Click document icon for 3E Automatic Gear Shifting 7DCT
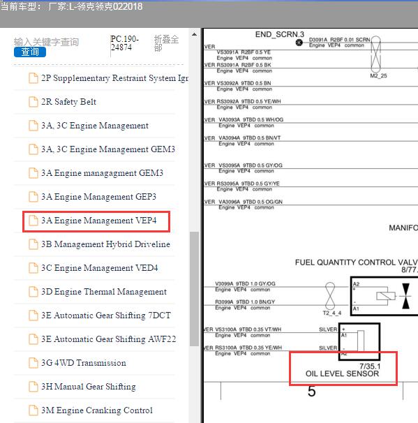Screen dimensions: 418x423 33,316
